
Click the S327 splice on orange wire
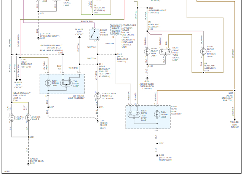pyautogui.click(x=235, y=91)
